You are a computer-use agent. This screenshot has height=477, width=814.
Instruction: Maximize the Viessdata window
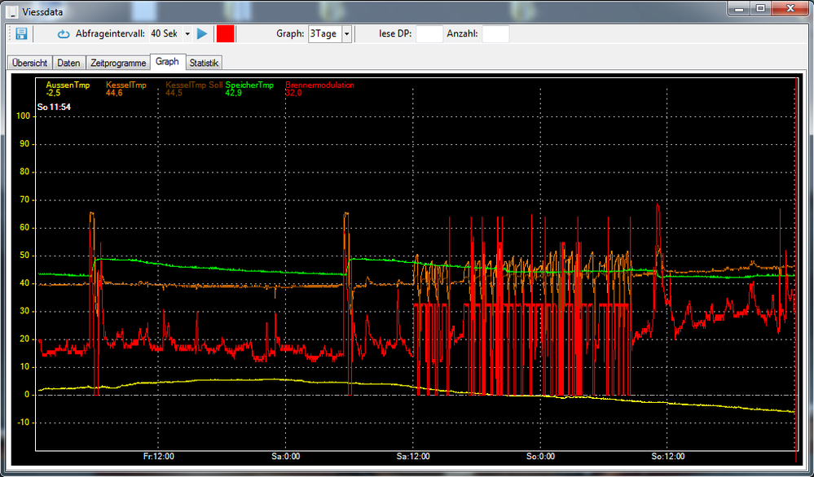click(x=760, y=8)
